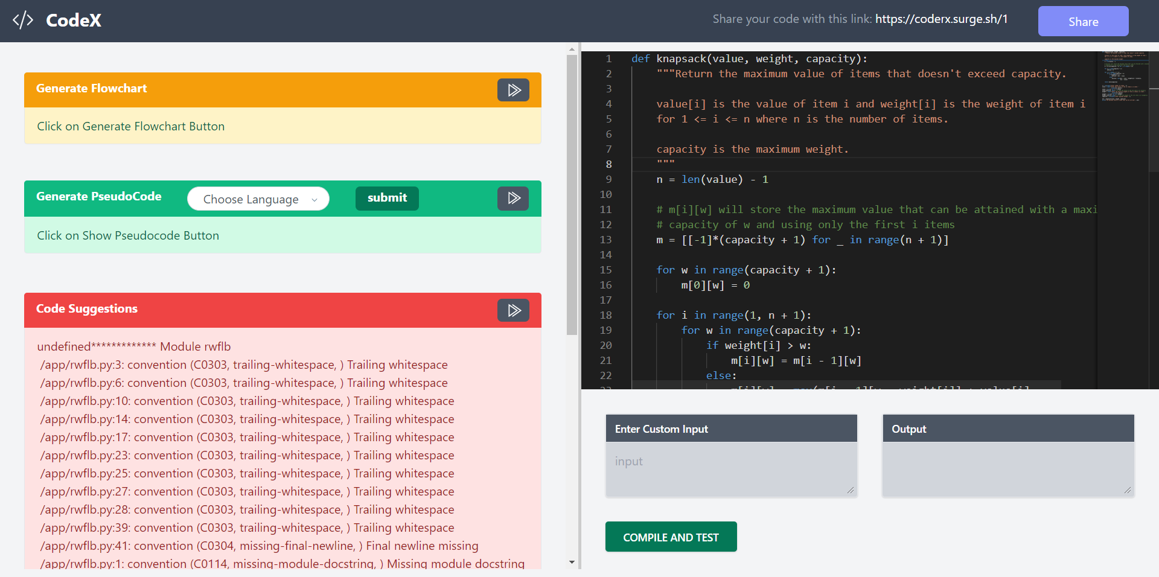
Task: Click the Generate PseudoCode header label
Action: click(99, 196)
